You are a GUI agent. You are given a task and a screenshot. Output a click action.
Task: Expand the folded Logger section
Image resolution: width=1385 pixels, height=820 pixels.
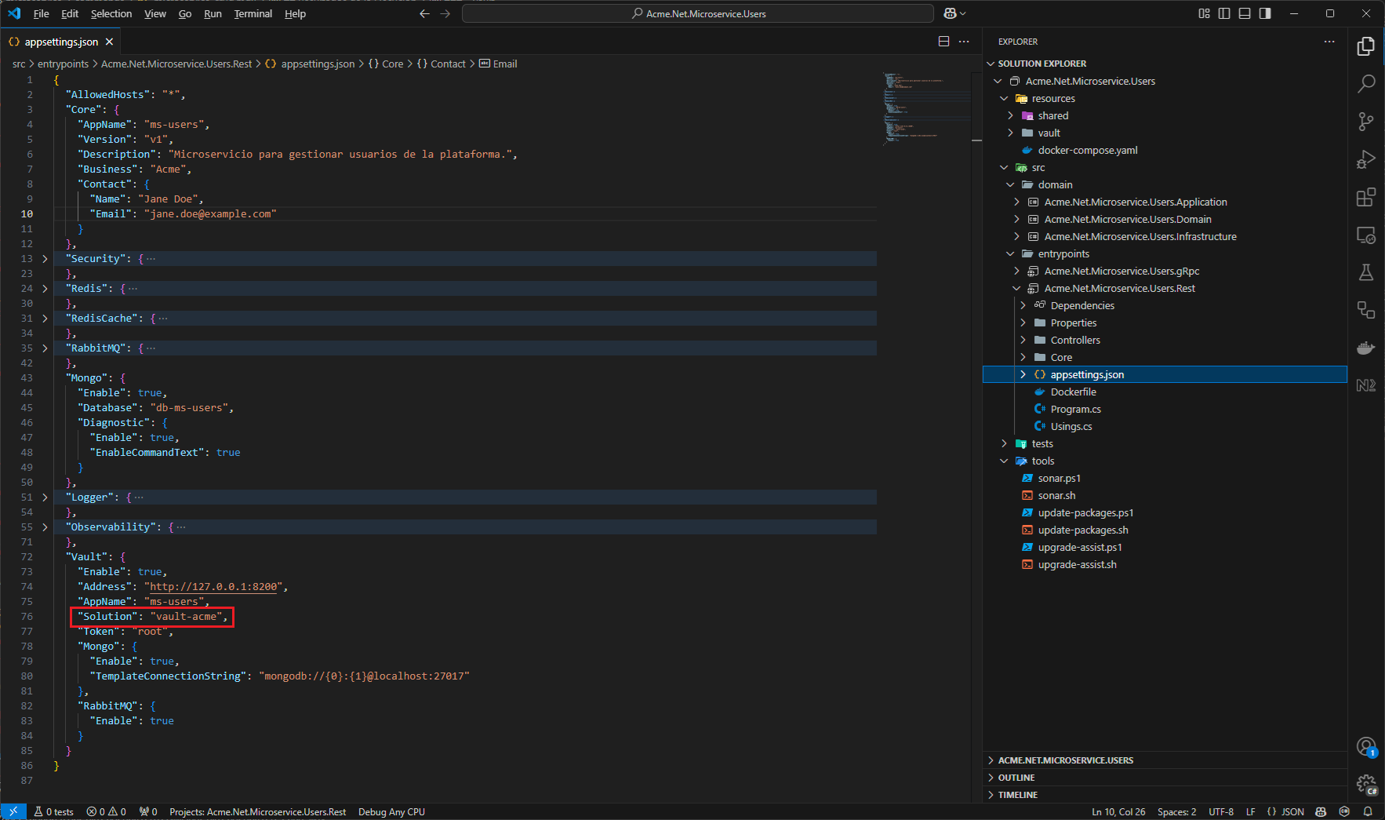coord(45,497)
